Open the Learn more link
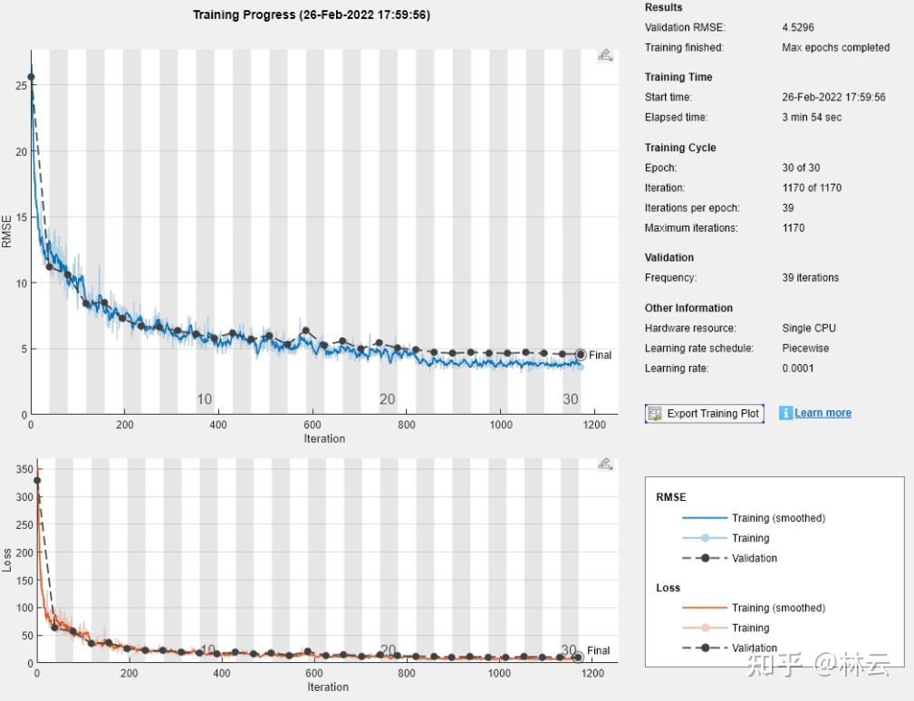This screenshot has height=701, width=914. tap(823, 413)
